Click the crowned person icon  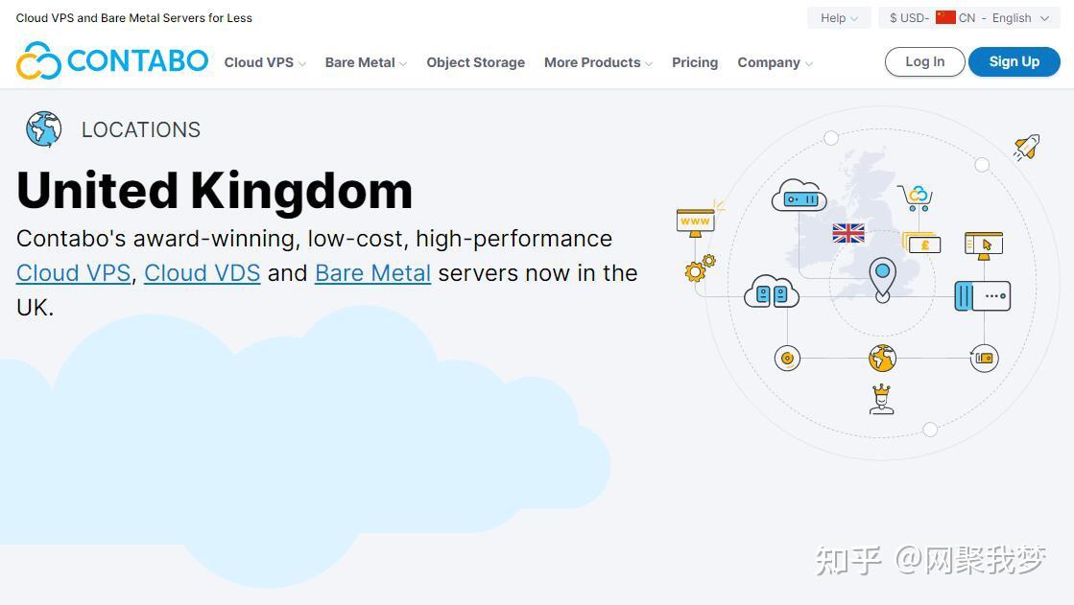pos(881,400)
